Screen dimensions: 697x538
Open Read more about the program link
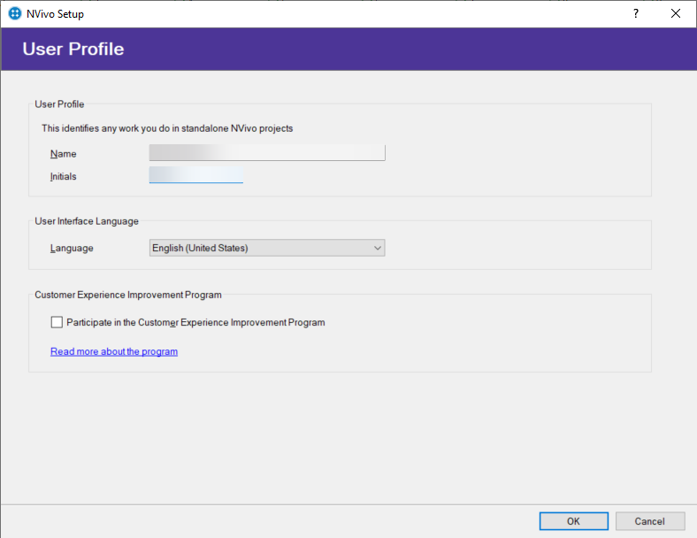tap(114, 351)
